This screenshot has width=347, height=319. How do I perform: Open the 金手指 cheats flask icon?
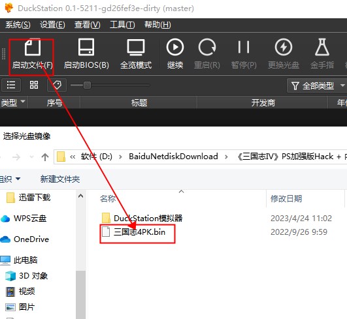(x=322, y=47)
